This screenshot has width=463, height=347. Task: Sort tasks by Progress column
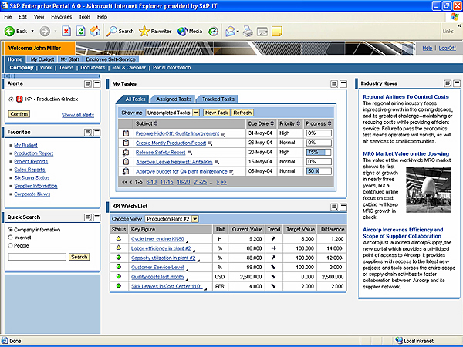click(x=330, y=123)
